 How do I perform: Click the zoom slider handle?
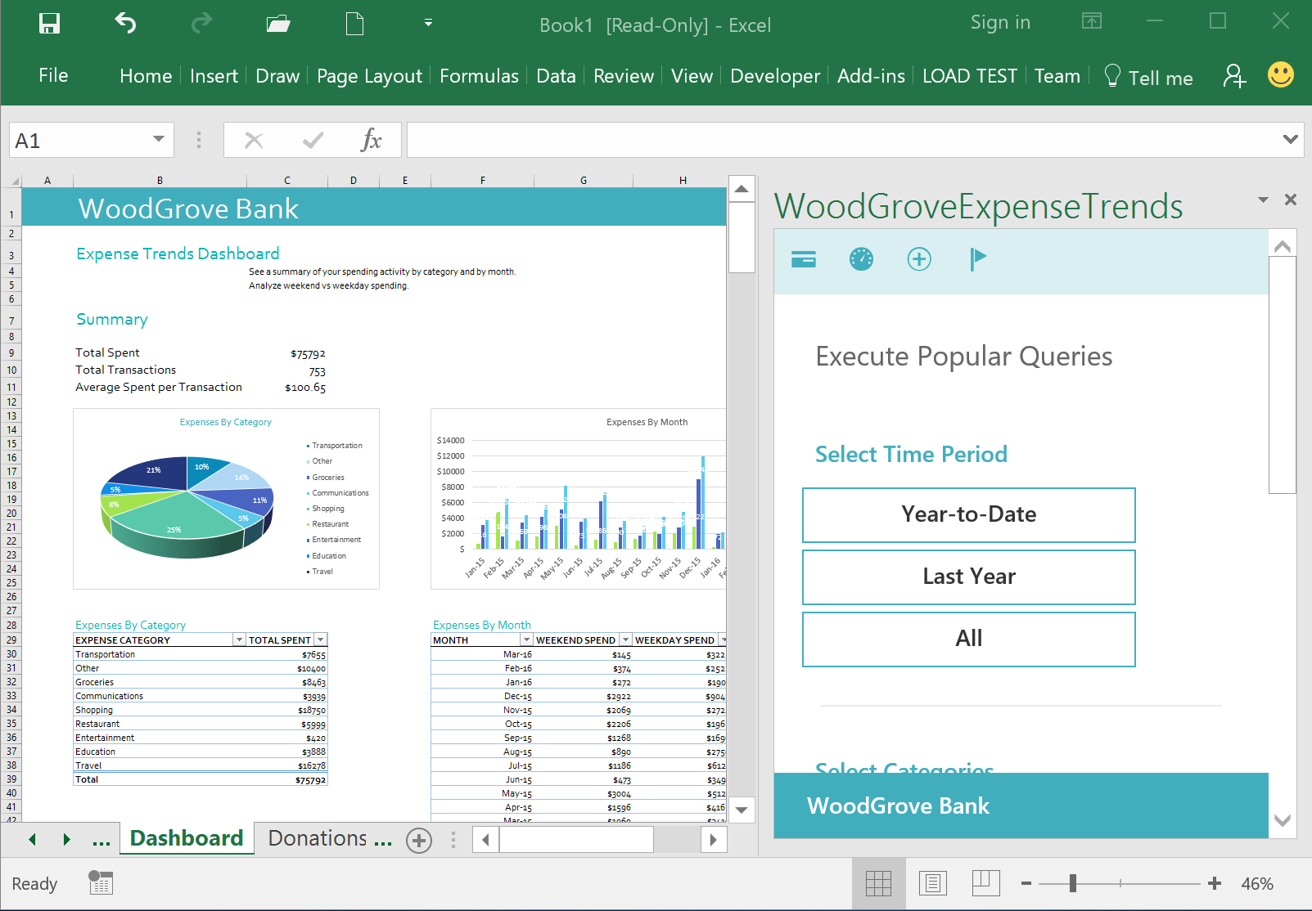pos(1072,883)
